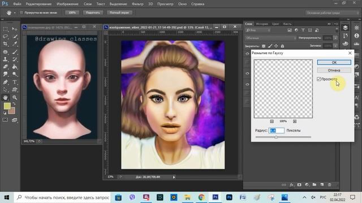Click the Windows taskbar search box
The height and width of the screenshot is (203, 362).
point(63,197)
